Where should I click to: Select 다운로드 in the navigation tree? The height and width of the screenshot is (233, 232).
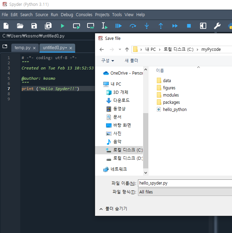(x=118, y=101)
